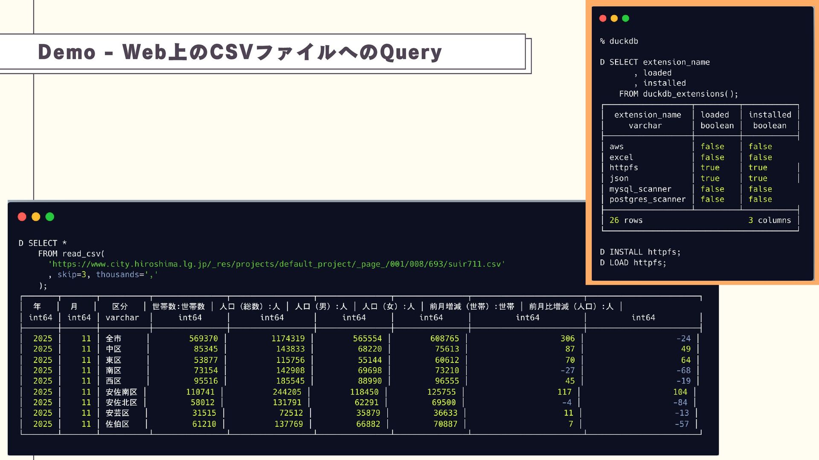Click red close dot in duckdb extensions terminal

pyautogui.click(x=603, y=18)
